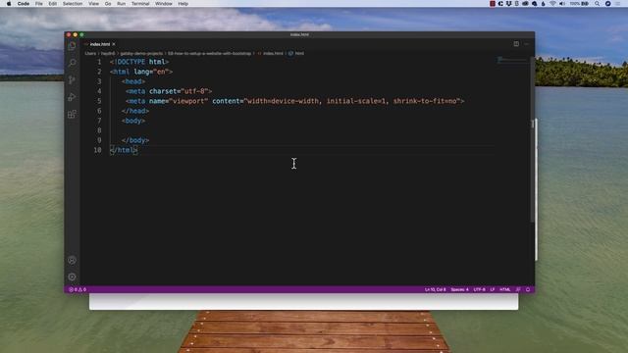Click the feedback icon in status bar

pos(518,289)
